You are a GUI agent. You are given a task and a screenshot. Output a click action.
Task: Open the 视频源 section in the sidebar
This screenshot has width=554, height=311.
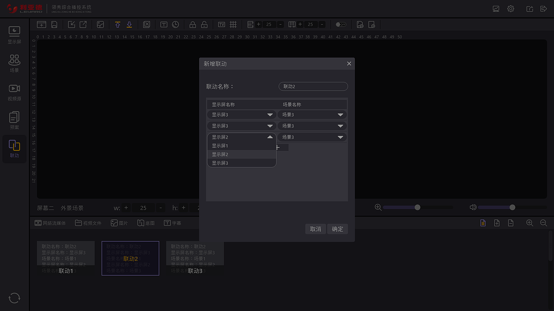14,92
